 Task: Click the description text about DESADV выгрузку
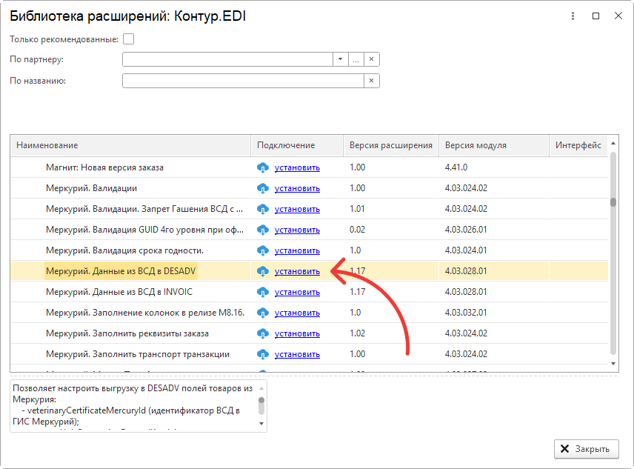(x=133, y=405)
